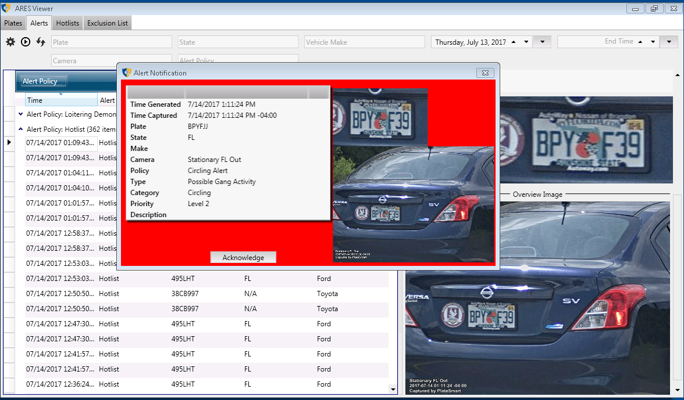This screenshot has width=684, height=400.
Task: Open the settings gear icon
Action: click(10, 41)
